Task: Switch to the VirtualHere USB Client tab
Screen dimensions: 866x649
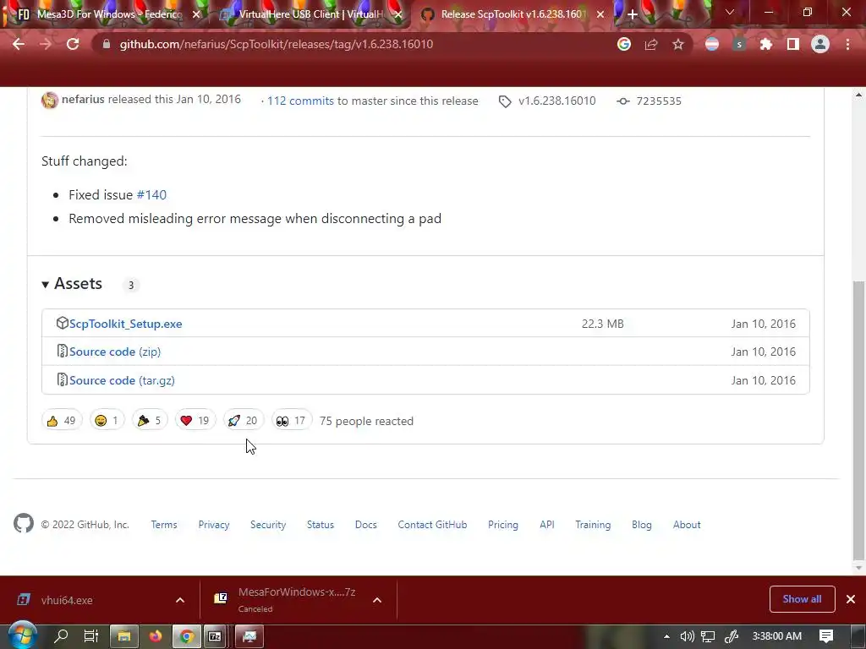Action: 310,14
